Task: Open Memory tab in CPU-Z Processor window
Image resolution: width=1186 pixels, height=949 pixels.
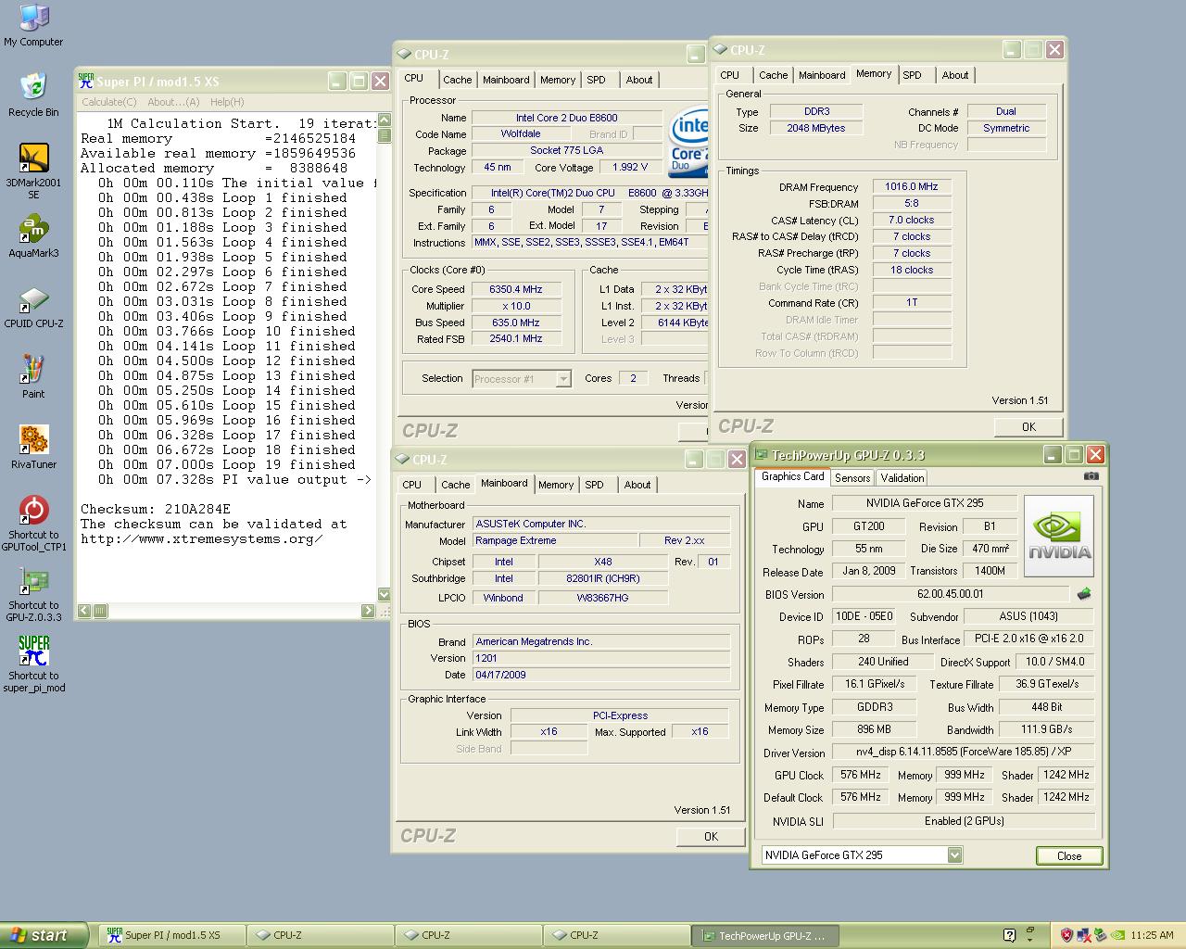Action: click(558, 80)
